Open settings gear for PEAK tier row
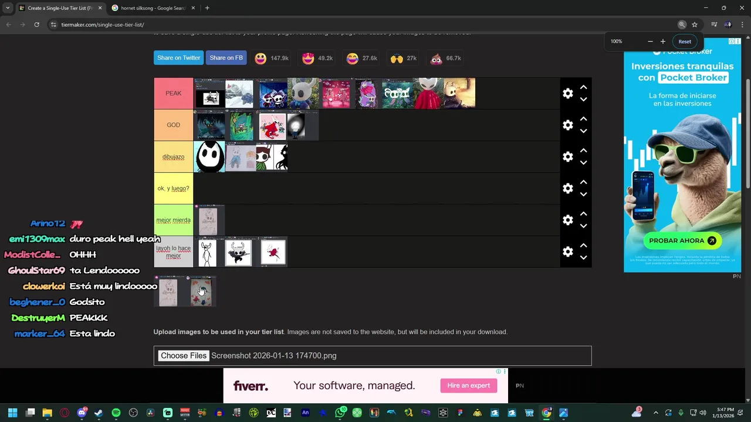The height and width of the screenshot is (422, 751). coord(567,93)
